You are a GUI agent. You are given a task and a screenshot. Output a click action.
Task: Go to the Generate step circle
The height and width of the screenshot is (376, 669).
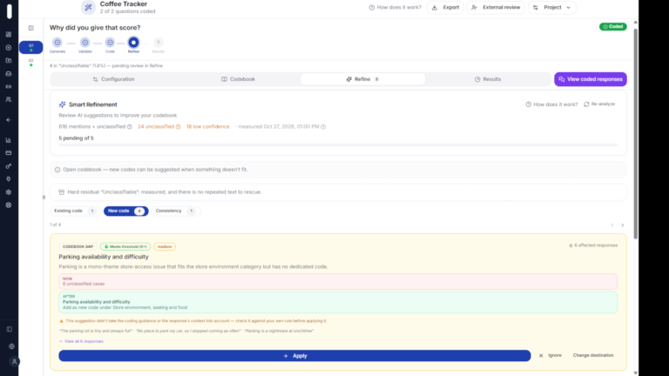[57, 42]
